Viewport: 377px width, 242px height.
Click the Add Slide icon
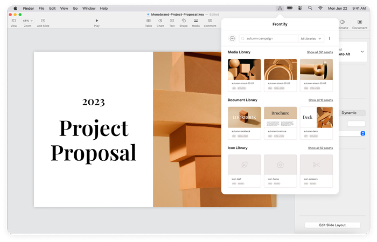pyautogui.click(x=43, y=21)
